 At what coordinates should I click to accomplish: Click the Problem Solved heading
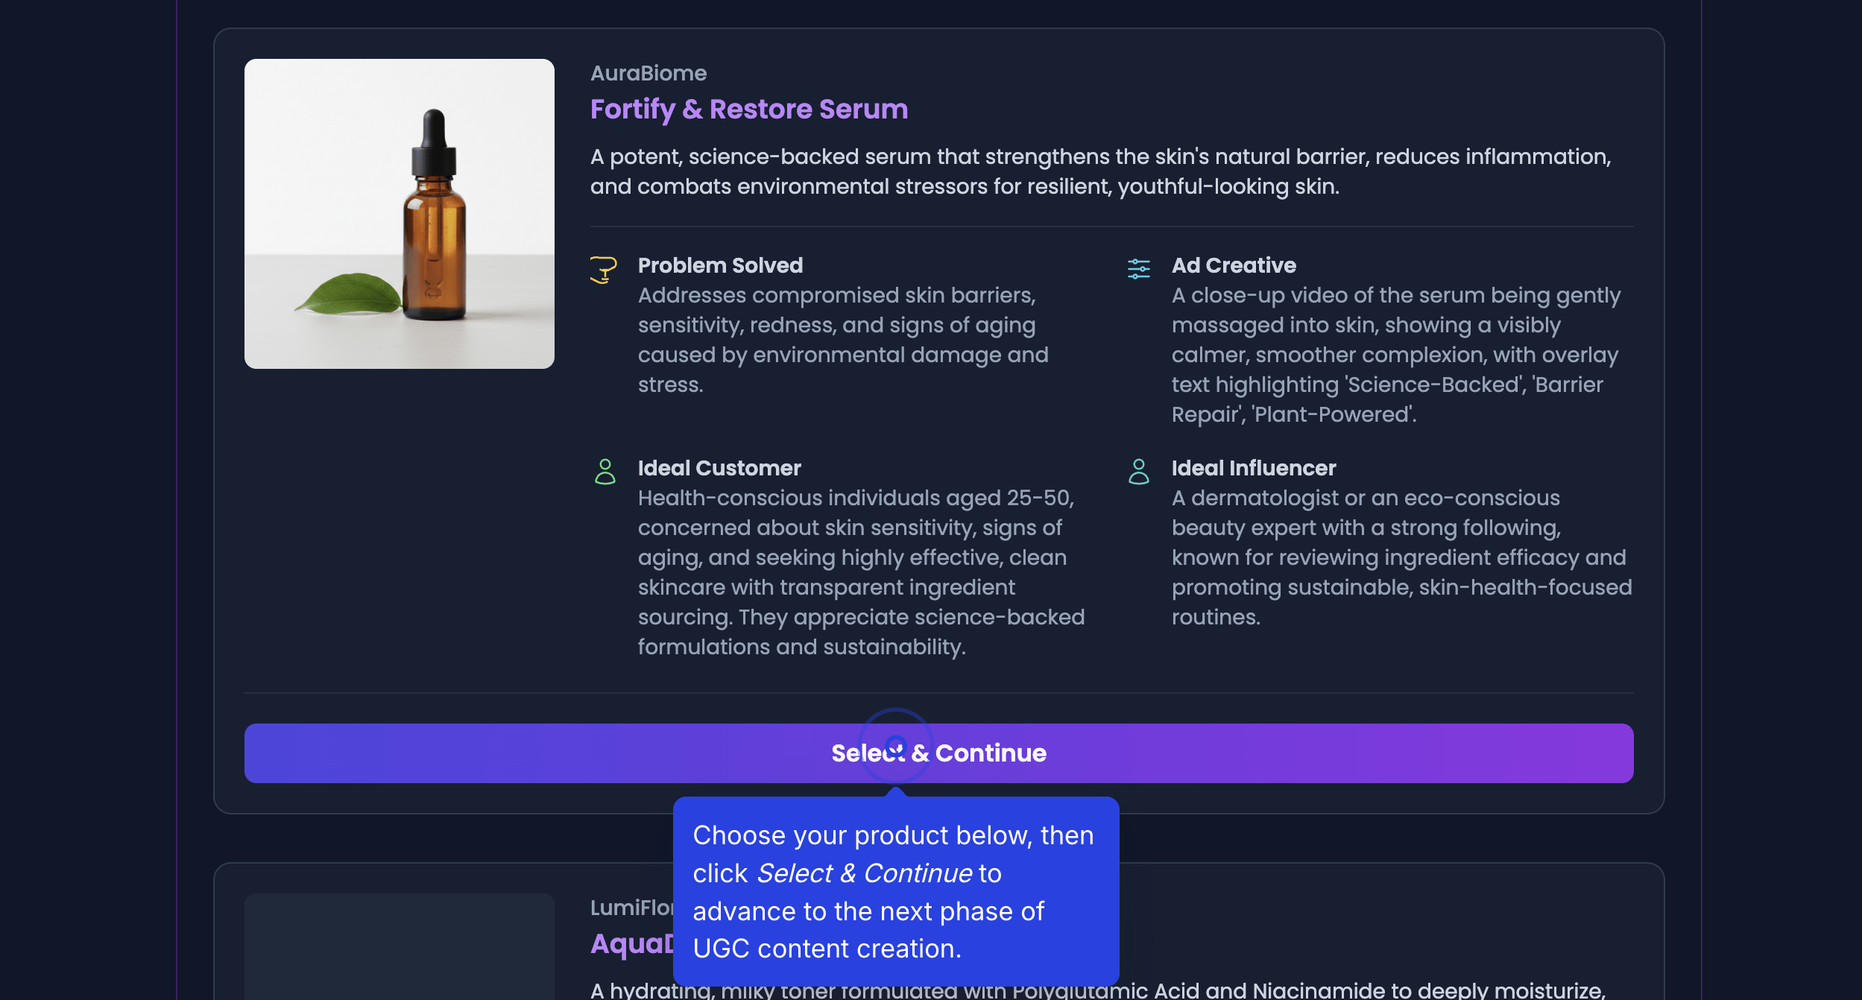tap(720, 265)
